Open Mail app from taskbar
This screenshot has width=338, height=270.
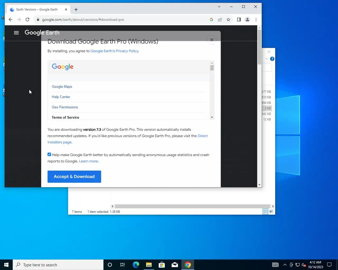point(175,265)
